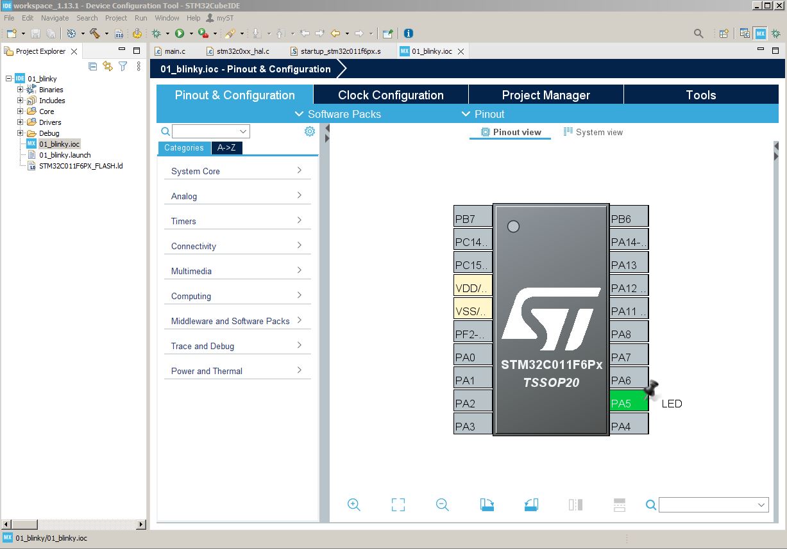Click the build hammer icon

click(x=94, y=33)
